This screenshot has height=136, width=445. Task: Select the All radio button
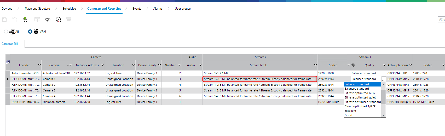pos(6,32)
